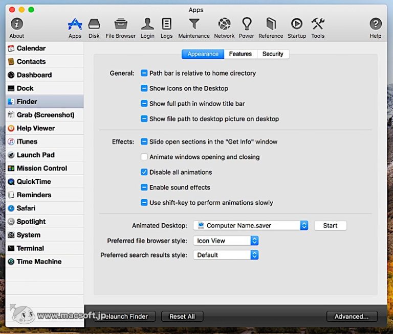Select Grab (Screenshot) in the sidebar
The width and height of the screenshot is (393, 334).
pyautogui.click(x=45, y=115)
